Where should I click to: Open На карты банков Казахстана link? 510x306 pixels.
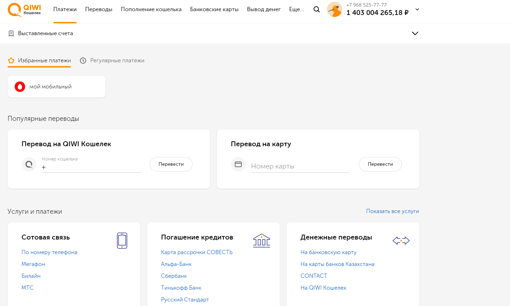(x=337, y=264)
